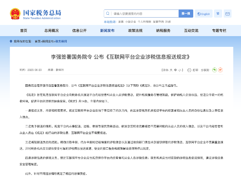
Task: Open 新闻发布 nav item
Action: coord(107,31)
